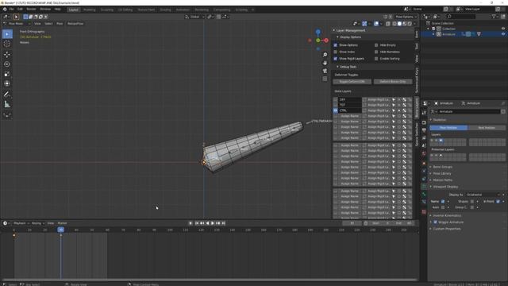Toggle the Show Options checkbox
This screenshot has width=508, height=286.
[x=335, y=45]
